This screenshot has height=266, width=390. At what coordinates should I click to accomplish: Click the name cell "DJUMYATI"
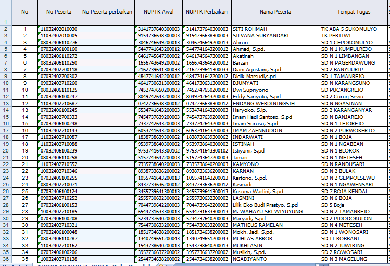(275, 83)
